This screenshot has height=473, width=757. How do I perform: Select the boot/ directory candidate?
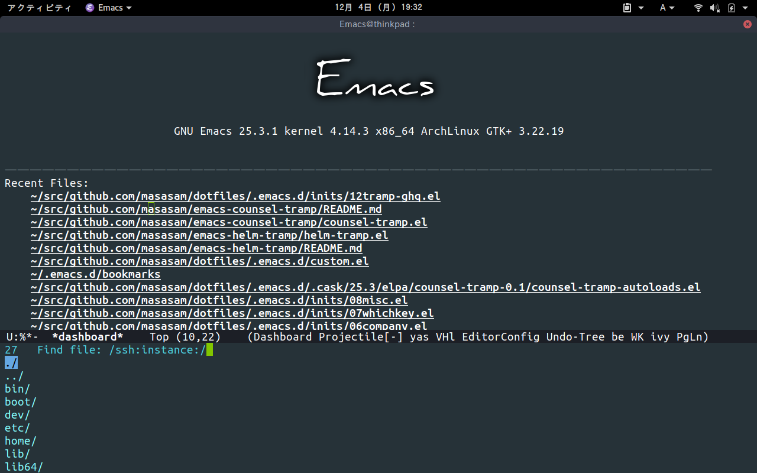(x=21, y=402)
